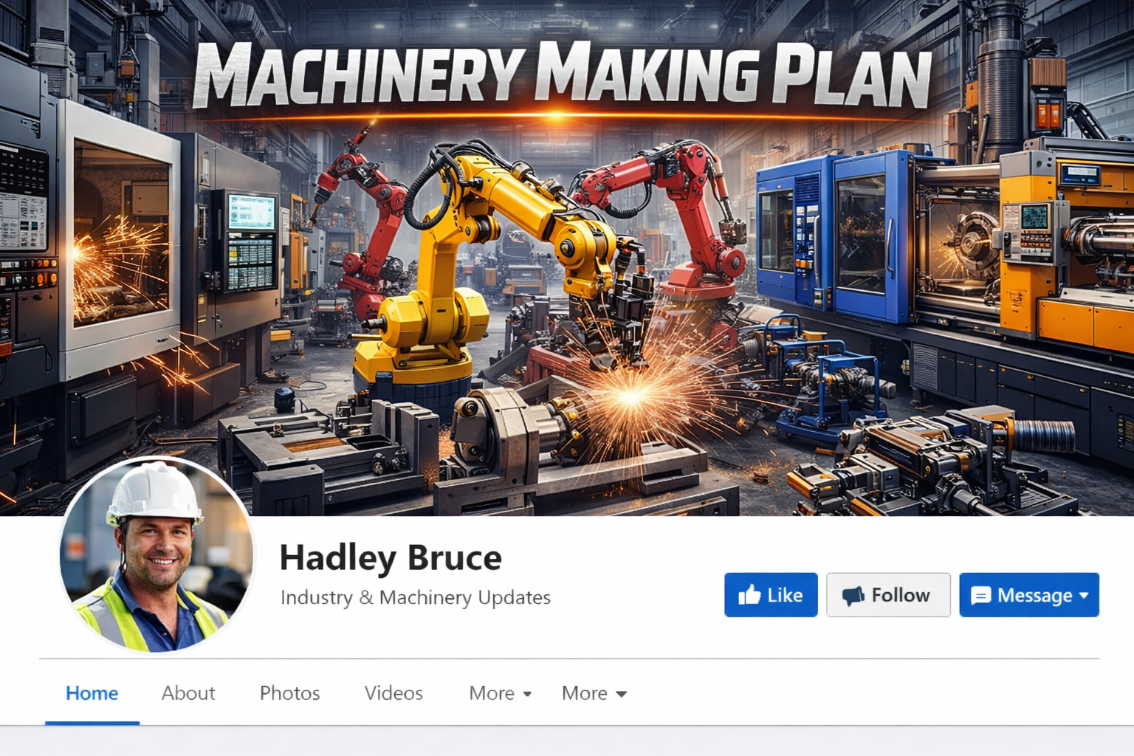Click the Industry & Machinery Updates category
Viewport: 1134px width, 756px height.
tap(416, 597)
